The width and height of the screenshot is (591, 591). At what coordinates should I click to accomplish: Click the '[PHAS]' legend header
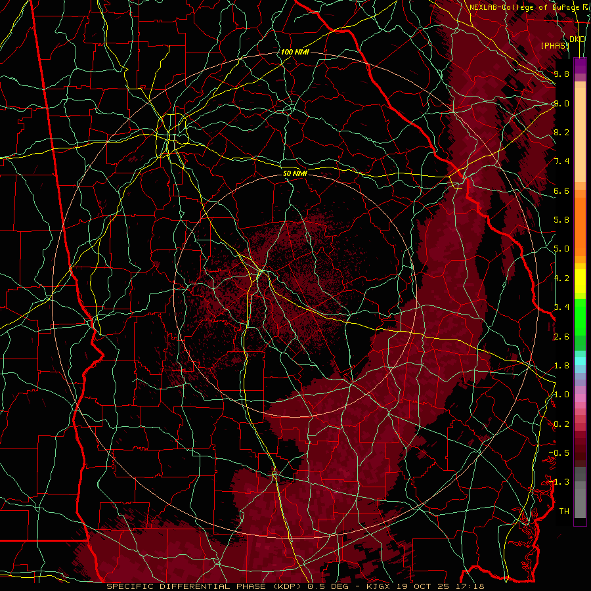pos(555,45)
